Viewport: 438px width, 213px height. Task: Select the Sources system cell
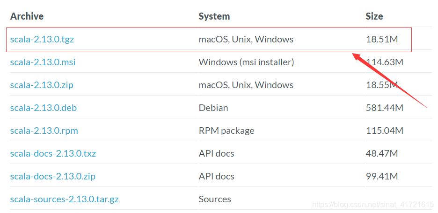[x=215, y=199]
